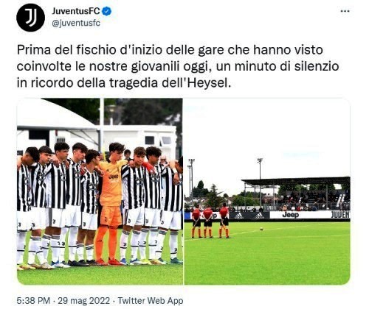Click the date 29 mag 2022
This screenshot has height=309, width=369.
pos(83,300)
